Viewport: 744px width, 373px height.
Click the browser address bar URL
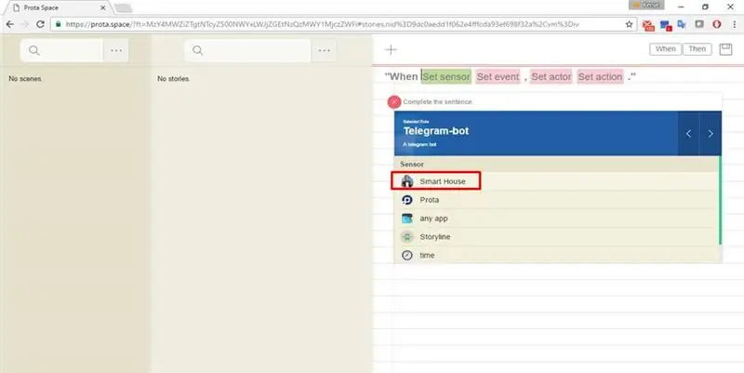point(322,24)
